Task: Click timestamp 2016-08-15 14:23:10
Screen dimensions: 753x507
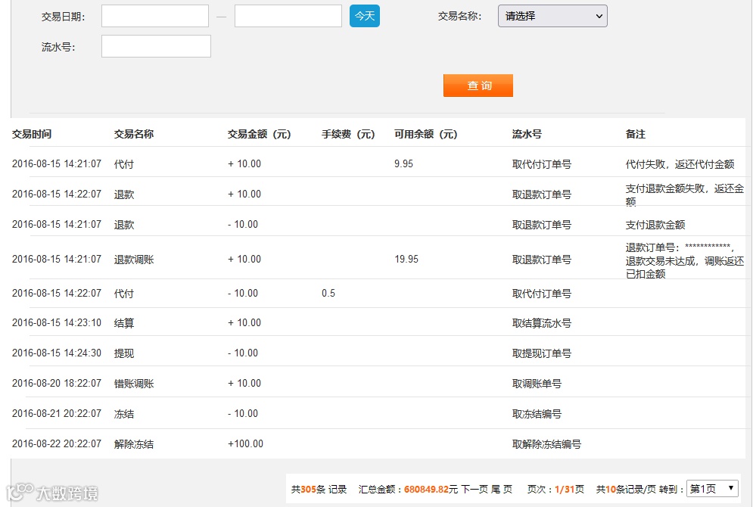Action: (57, 322)
